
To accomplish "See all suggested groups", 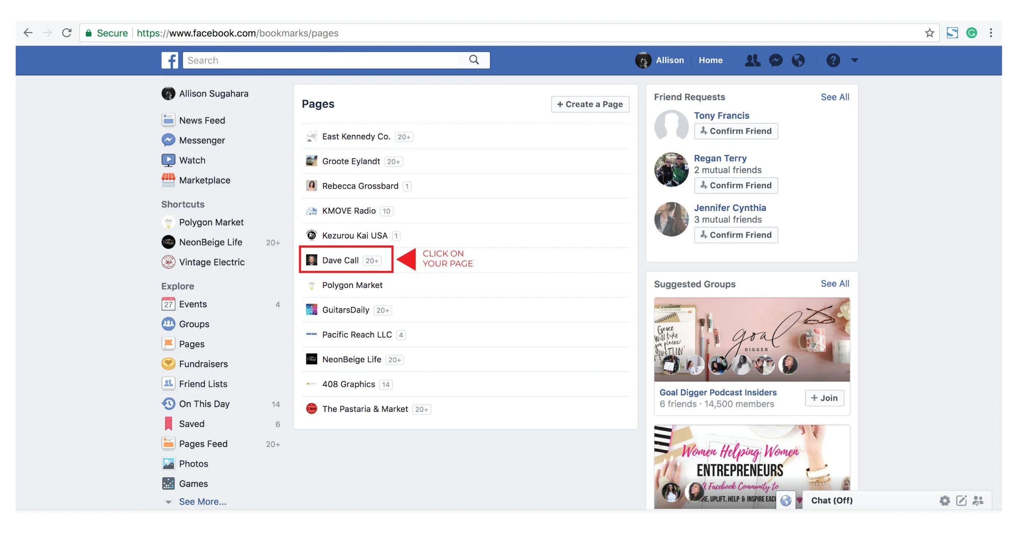I will [835, 284].
